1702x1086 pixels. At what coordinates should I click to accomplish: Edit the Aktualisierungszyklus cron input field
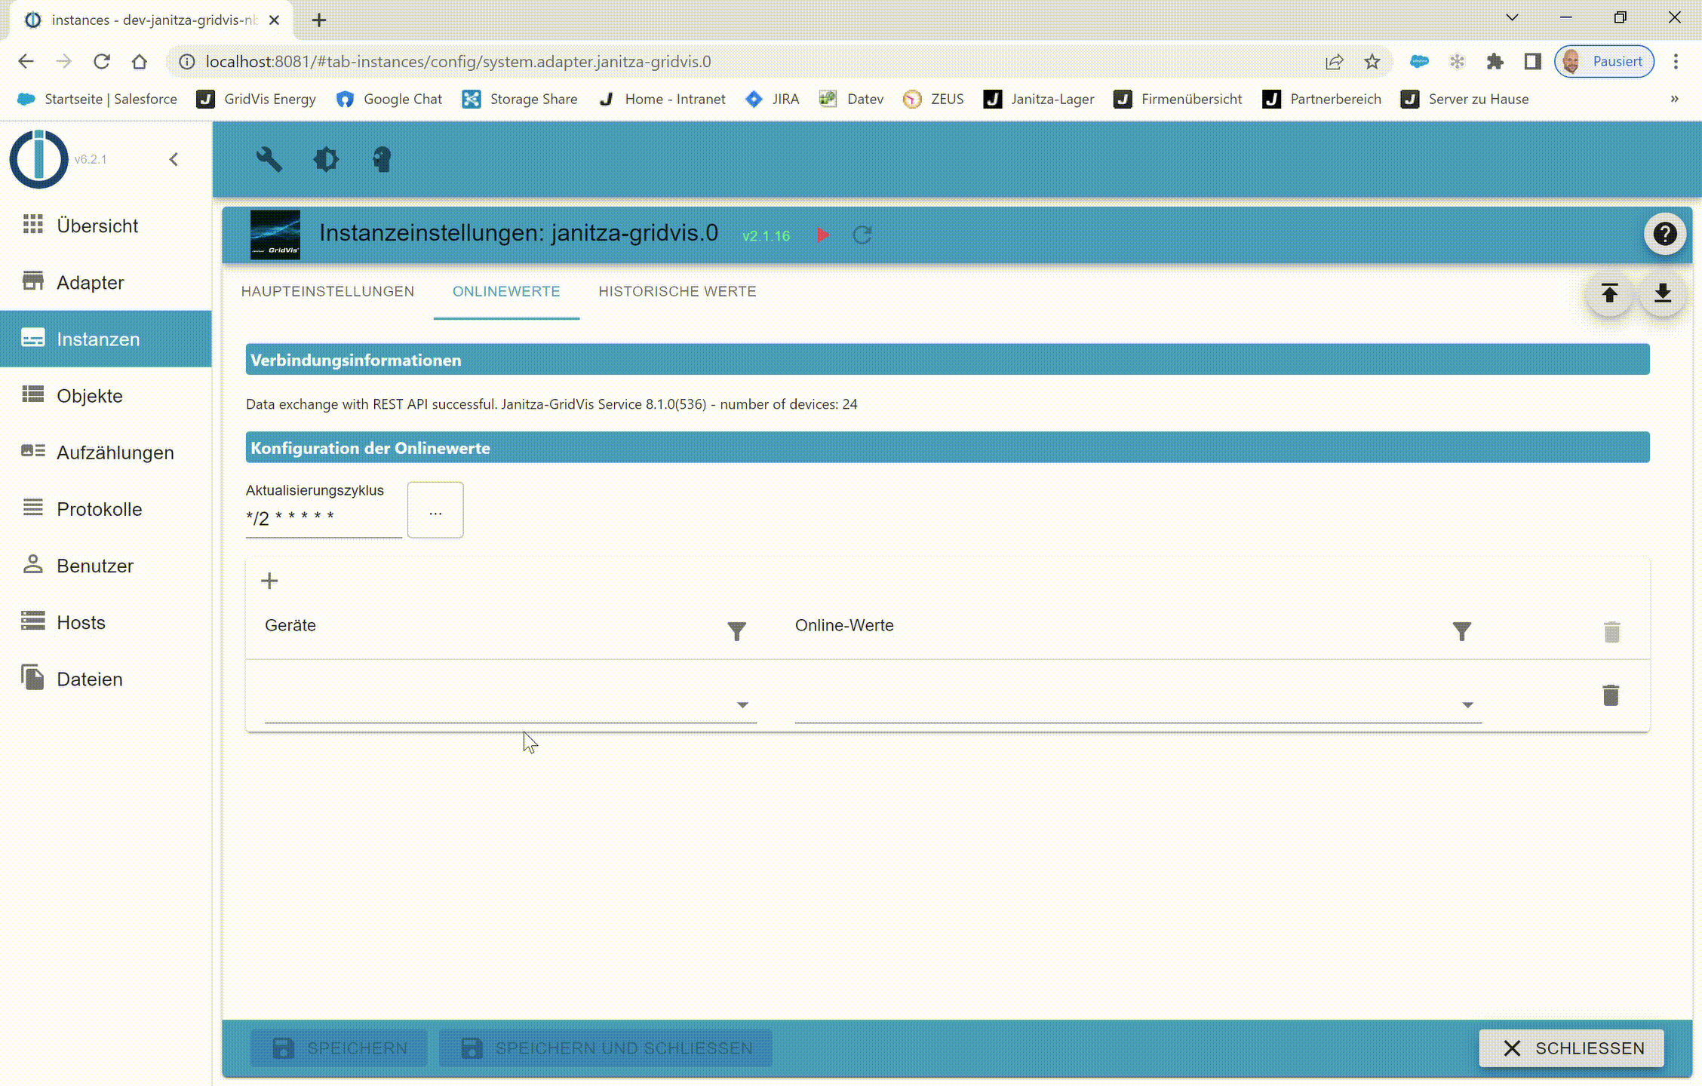pos(323,517)
